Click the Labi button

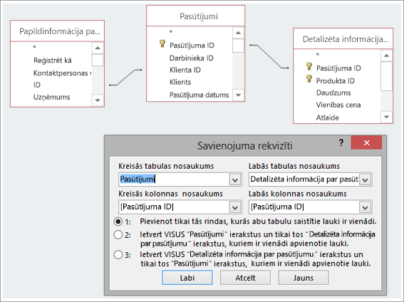coord(187,278)
